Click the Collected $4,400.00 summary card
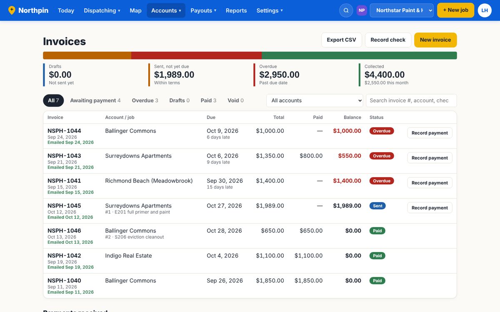Viewport: 500px width, 312px height. click(407, 75)
